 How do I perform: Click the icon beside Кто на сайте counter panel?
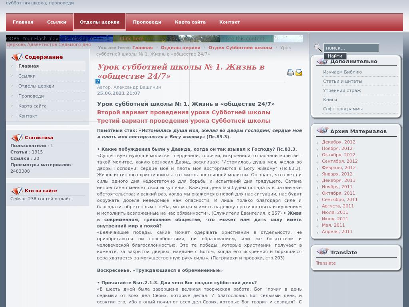(18, 191)
